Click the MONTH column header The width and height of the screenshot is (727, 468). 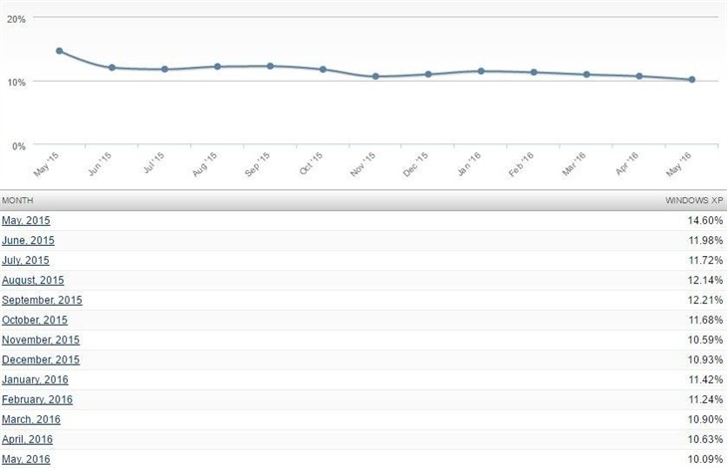coord(17,200)
